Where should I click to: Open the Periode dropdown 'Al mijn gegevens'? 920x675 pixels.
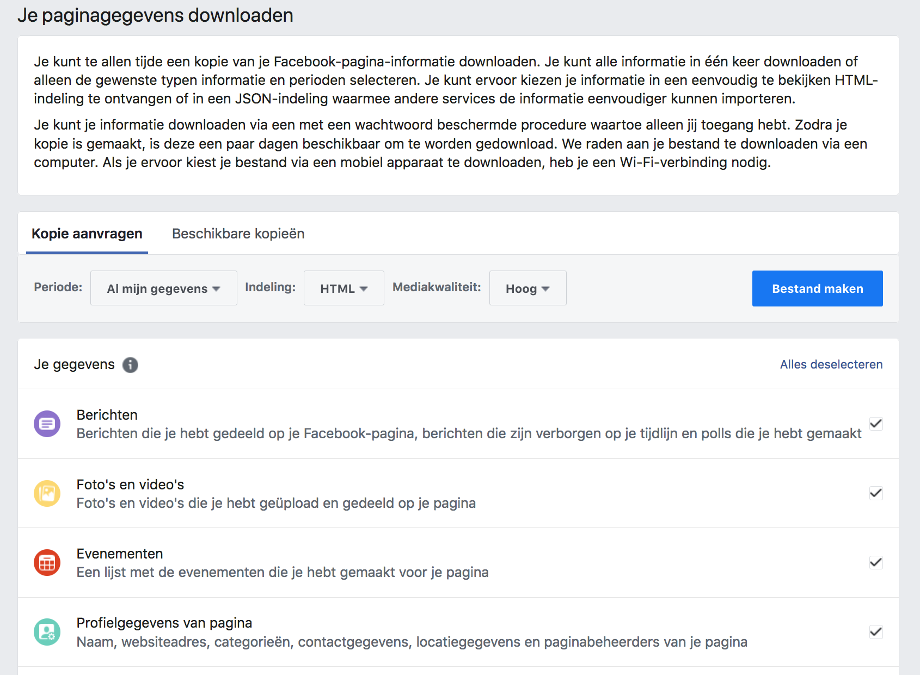click(163, 289)
